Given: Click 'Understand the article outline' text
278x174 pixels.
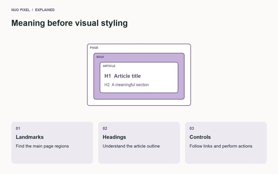Looking at the screenshot, I should [x=131, y=146].
